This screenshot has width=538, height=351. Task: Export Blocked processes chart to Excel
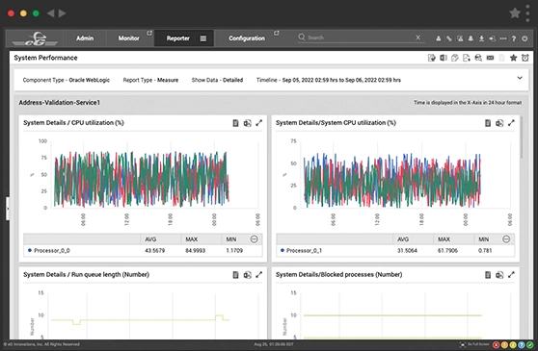click(499, 274)
